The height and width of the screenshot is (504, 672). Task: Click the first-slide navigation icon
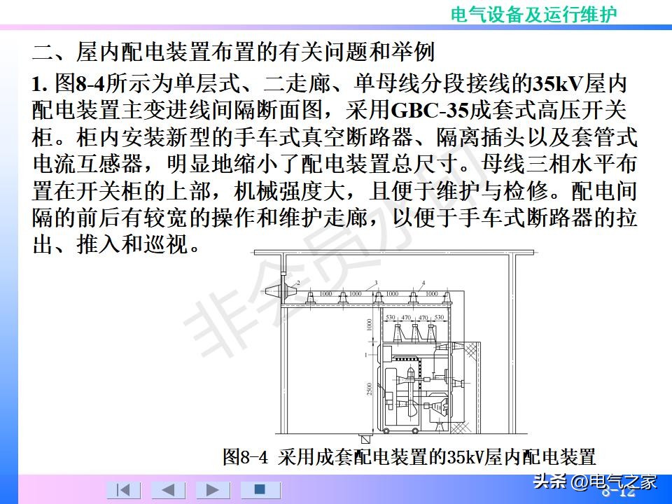122,490
